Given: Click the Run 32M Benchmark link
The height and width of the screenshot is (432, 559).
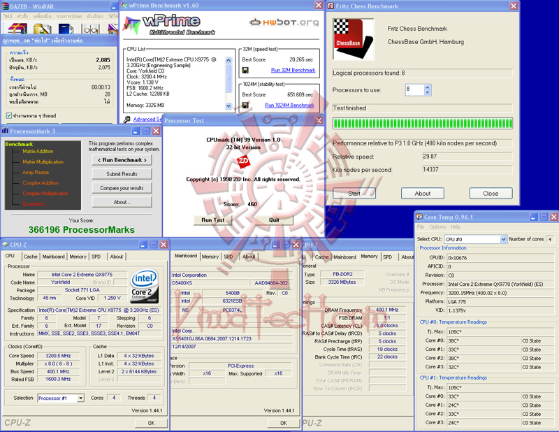Looking at the screenshot, I should coord(293,71).
